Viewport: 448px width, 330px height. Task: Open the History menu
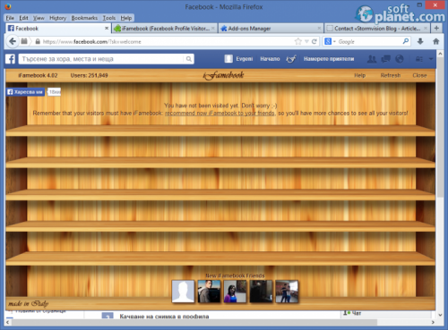(x=57, y=18)
